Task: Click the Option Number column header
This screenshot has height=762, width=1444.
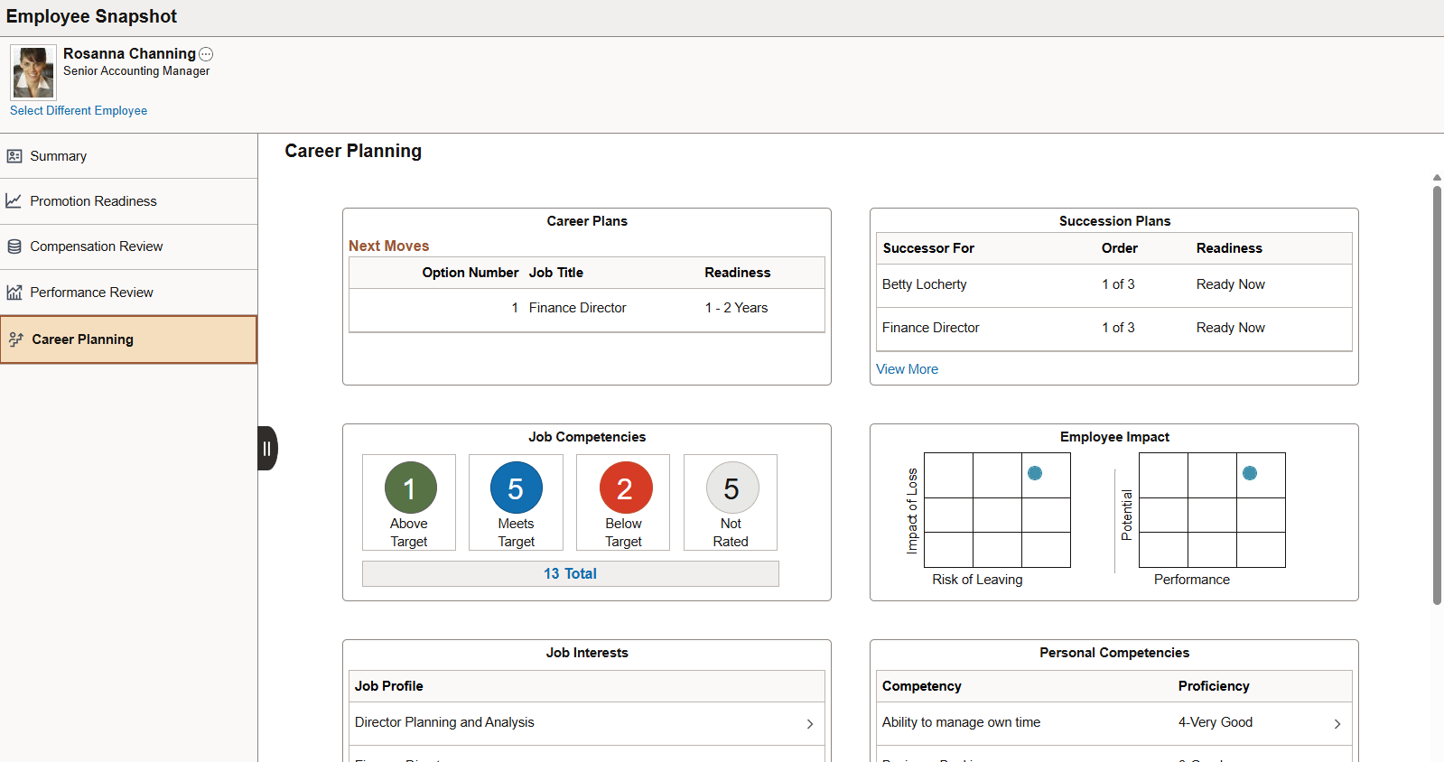Action: [x=470, y=273]
